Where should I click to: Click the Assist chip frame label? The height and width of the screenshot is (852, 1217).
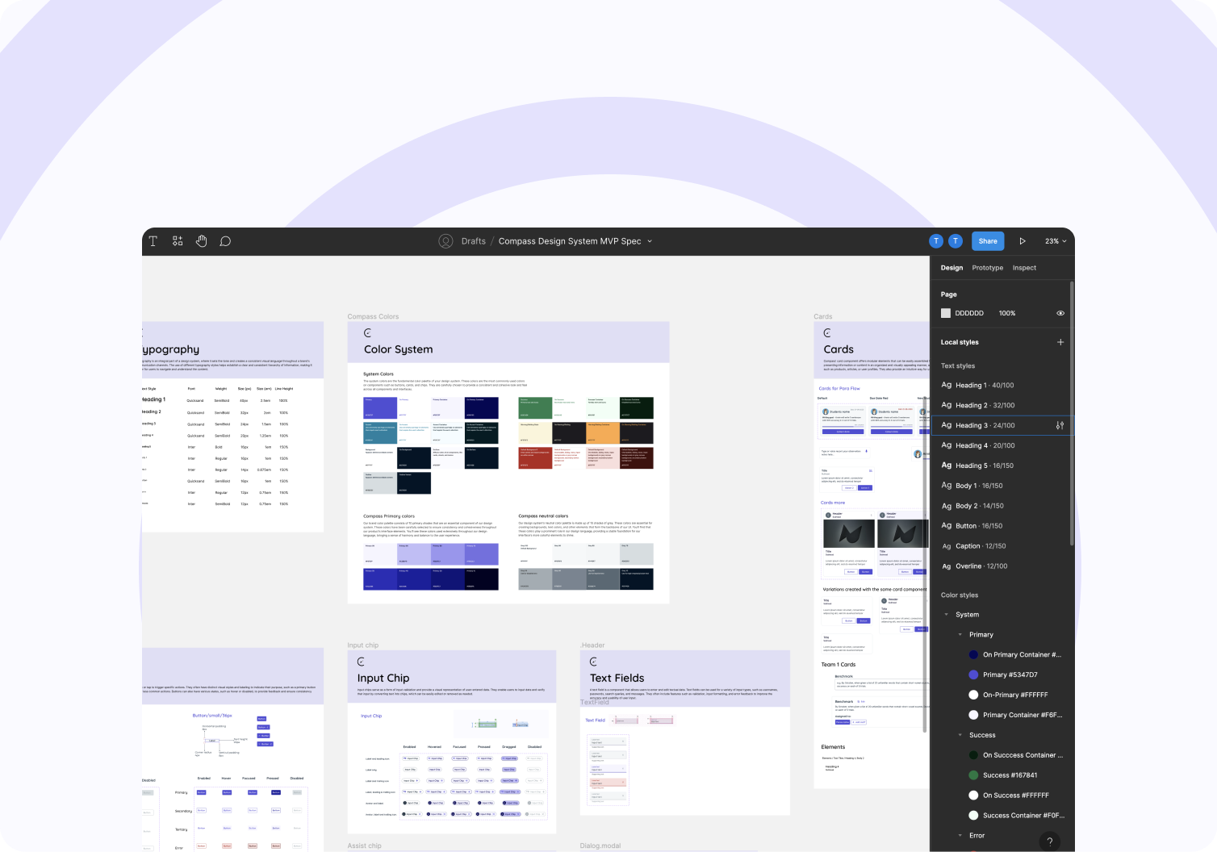click(364, 846)
